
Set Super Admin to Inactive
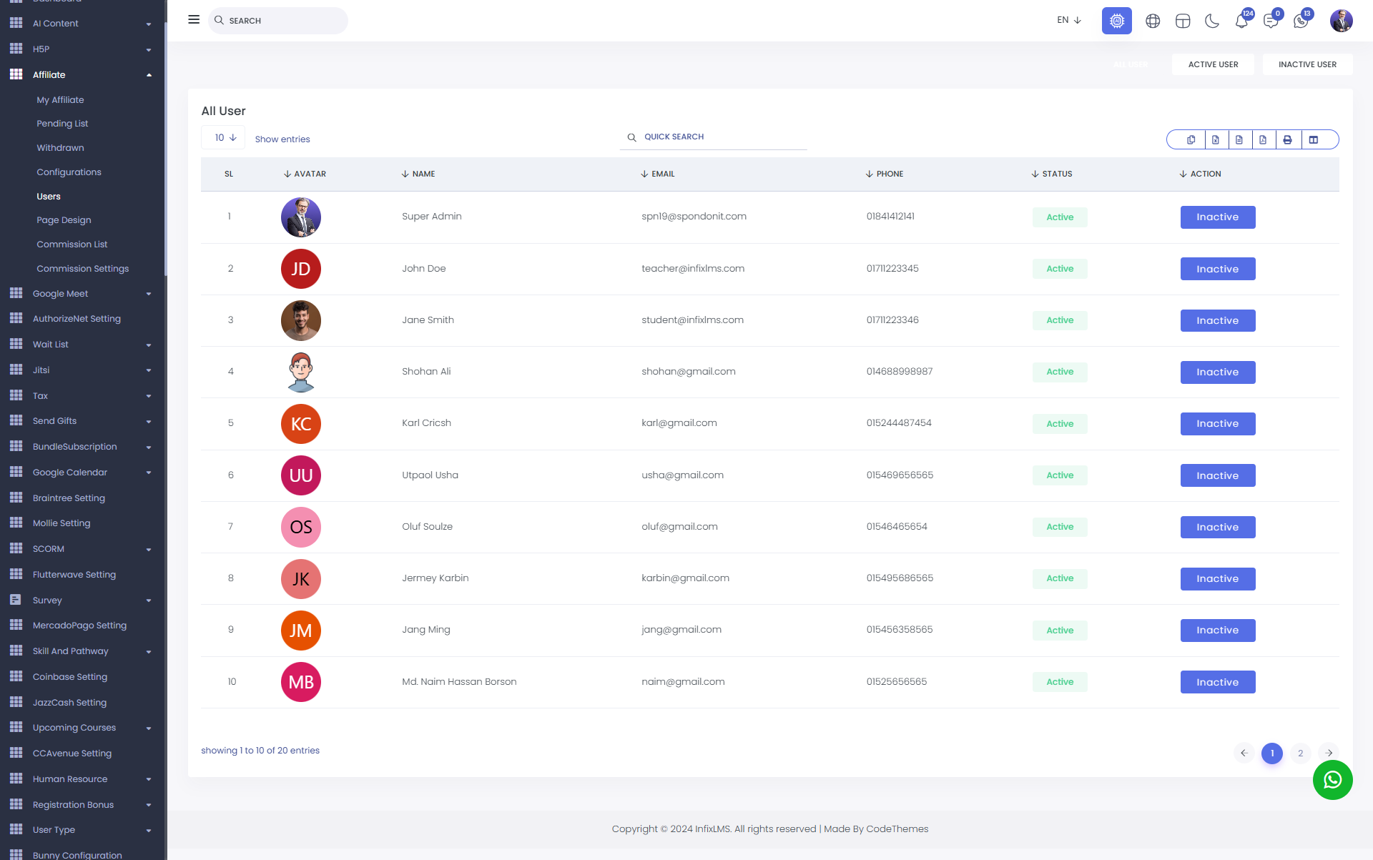pyautogui.click(x=1218, y=217)
